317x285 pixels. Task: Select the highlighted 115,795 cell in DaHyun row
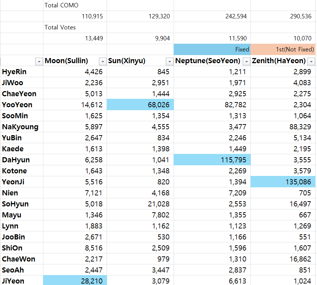pos(212,160)
